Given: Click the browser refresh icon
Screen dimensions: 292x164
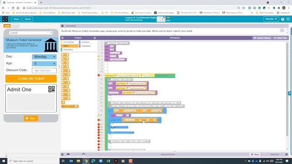Looking at the screenshot, I should 13,8.
